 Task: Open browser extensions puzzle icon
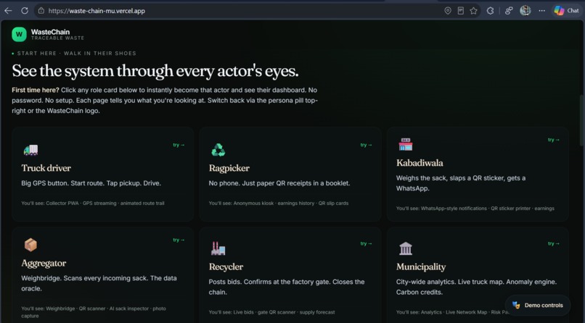click(x=490, y=11)
